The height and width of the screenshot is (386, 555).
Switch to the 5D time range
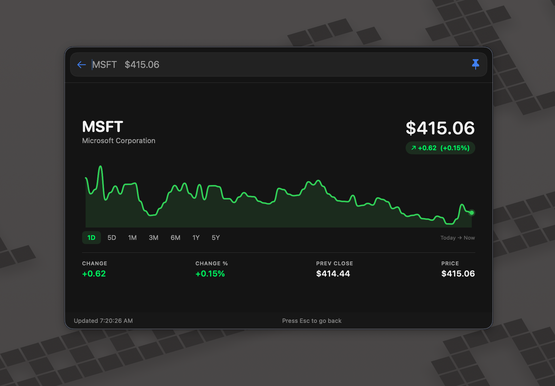pyautogui.click(x=112, y=238)
